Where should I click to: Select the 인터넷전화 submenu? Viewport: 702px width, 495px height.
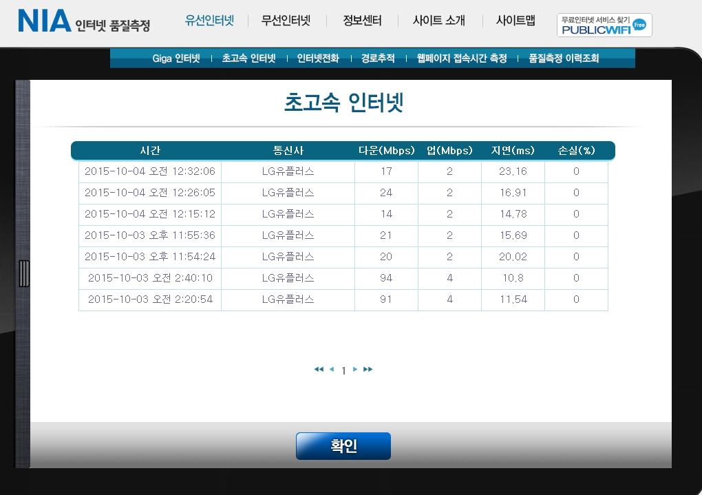pyautogui.click(x=318, y=59)
